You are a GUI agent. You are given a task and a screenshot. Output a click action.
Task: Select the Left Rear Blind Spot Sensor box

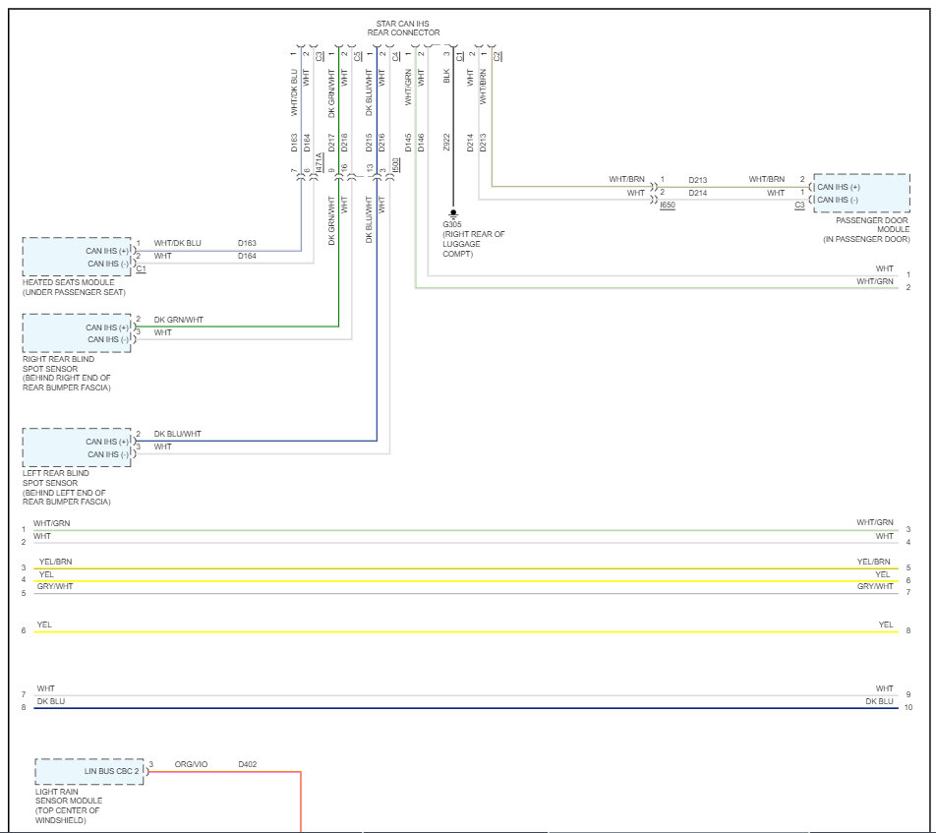77,447
